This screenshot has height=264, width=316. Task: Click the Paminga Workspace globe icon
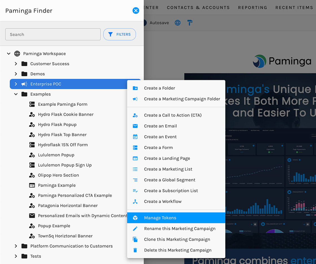click(x=17, y=54)
